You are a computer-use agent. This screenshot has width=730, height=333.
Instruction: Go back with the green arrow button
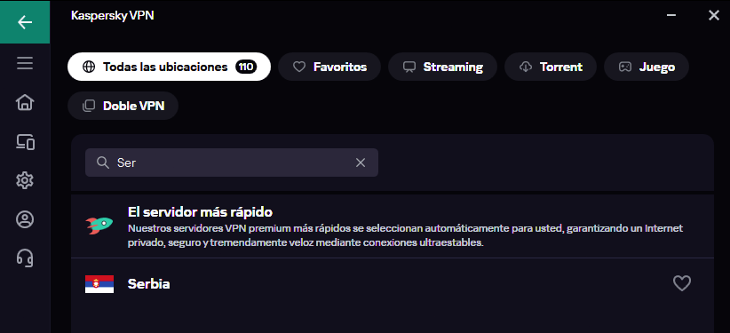[x=25, y=22]
